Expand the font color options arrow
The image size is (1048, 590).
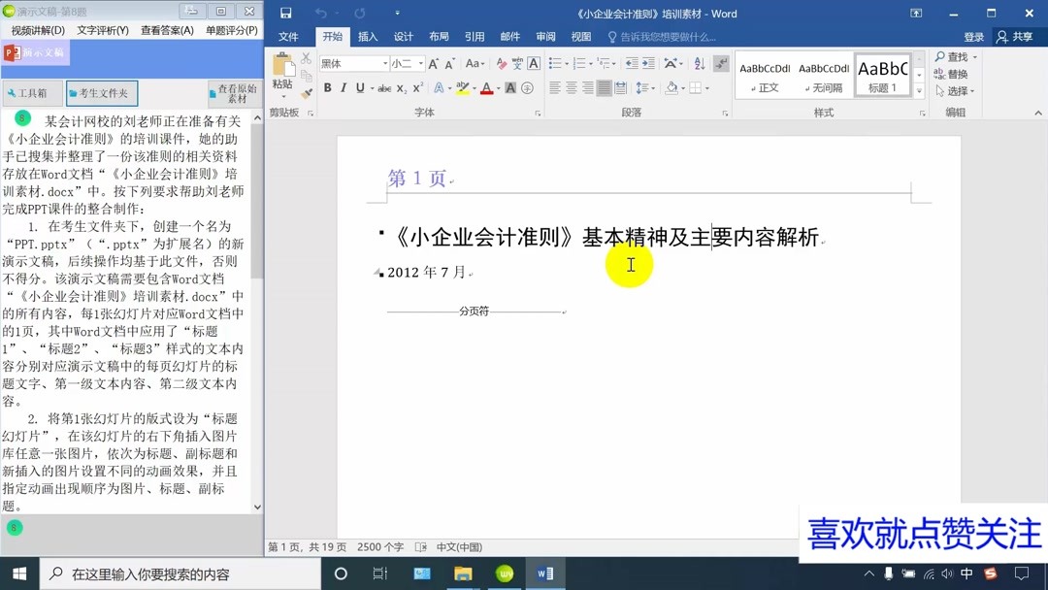click(x=498, y=88)
